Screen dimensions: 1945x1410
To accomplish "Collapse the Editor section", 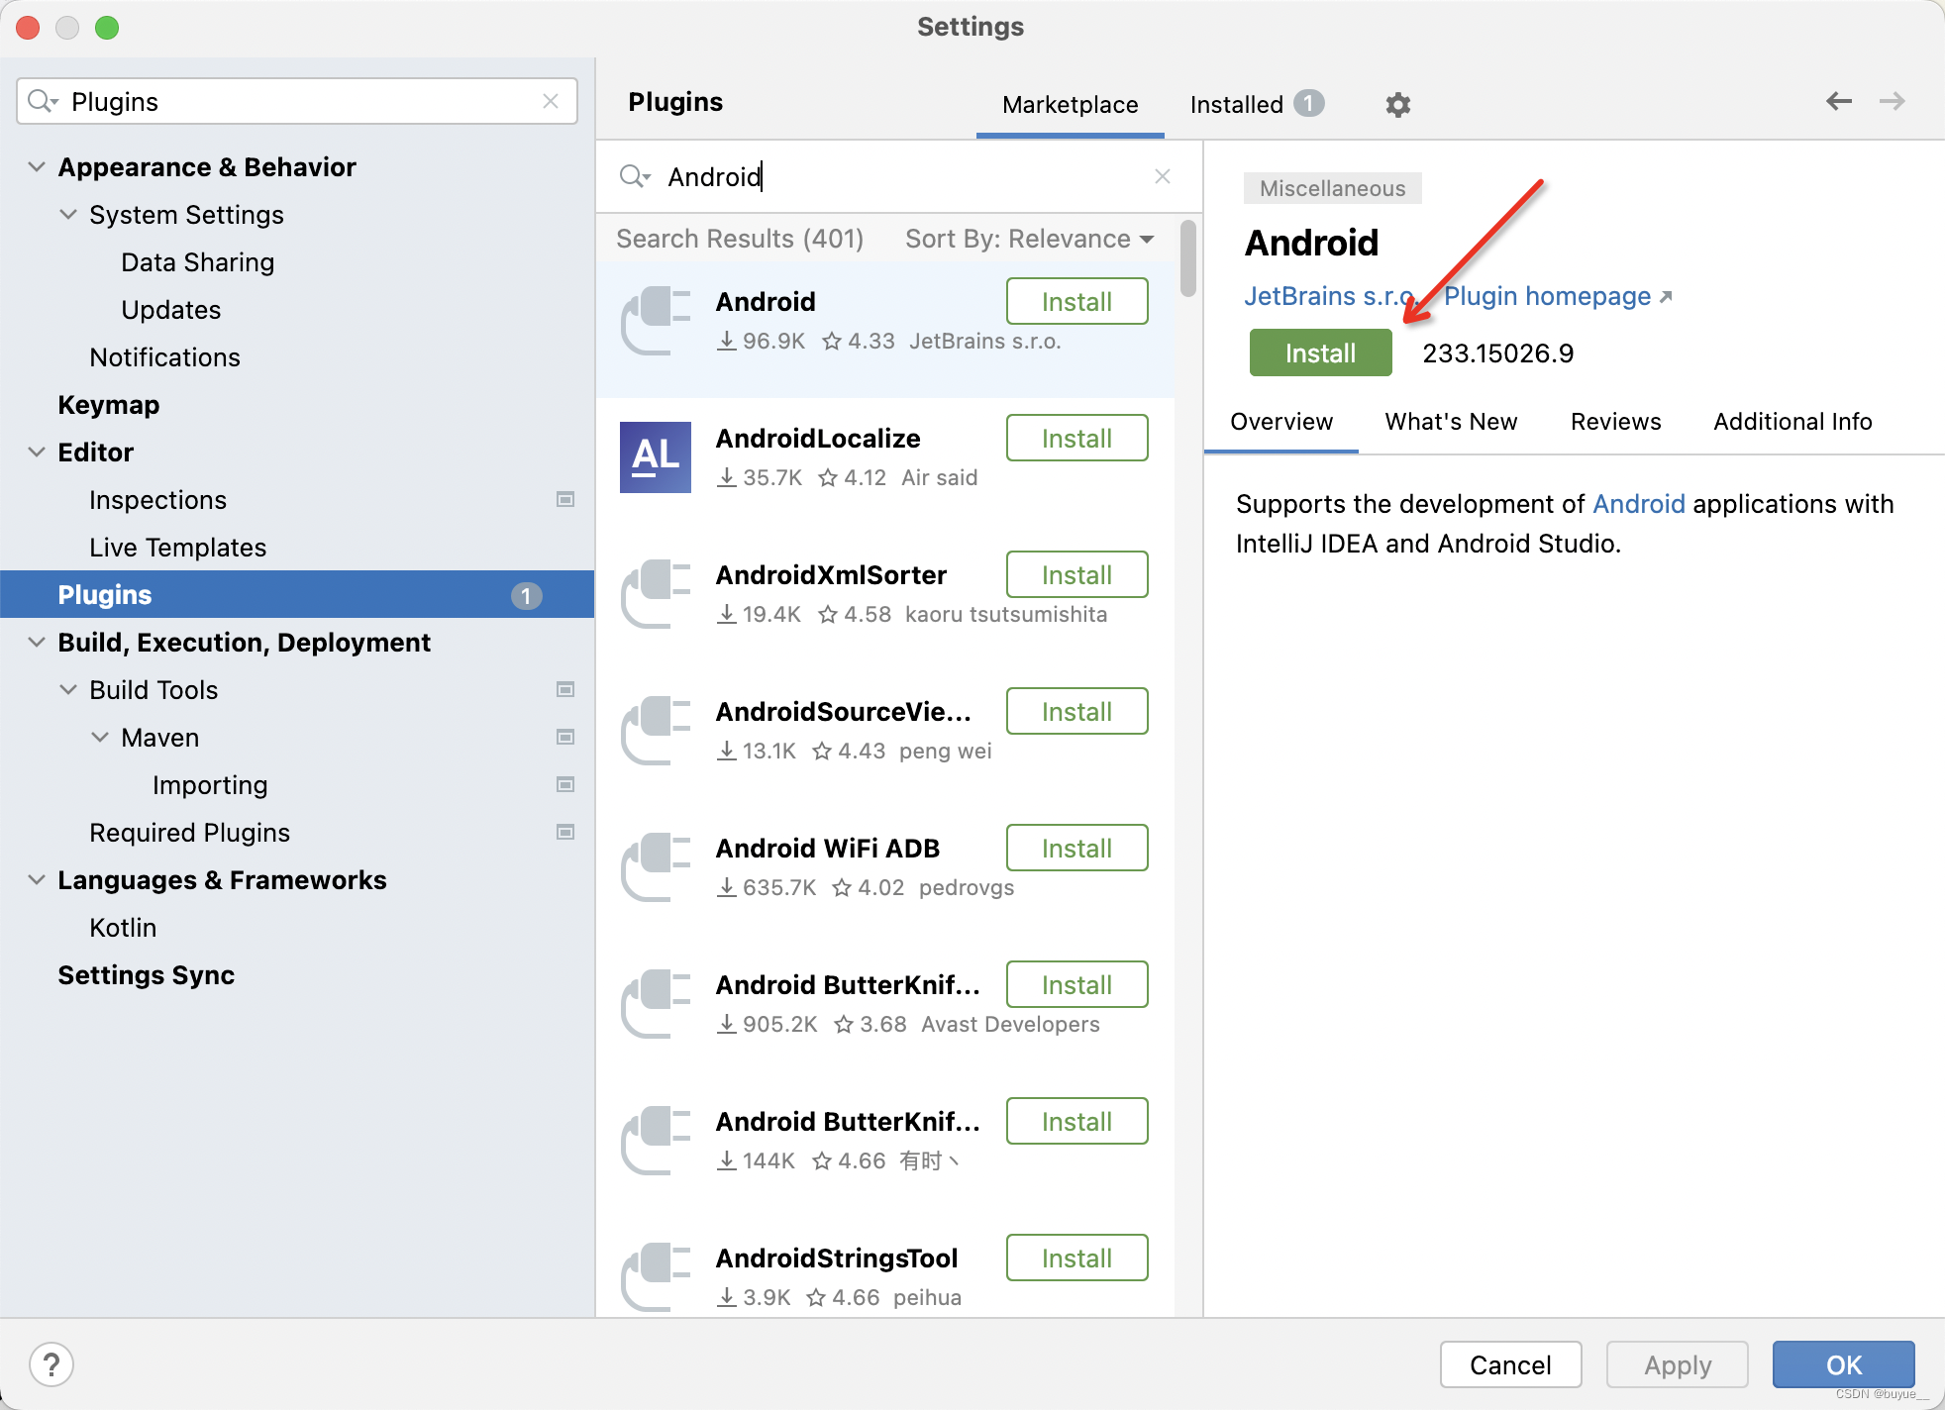I will point(37,452).
